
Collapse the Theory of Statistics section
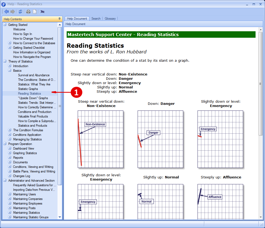[5, 61]
